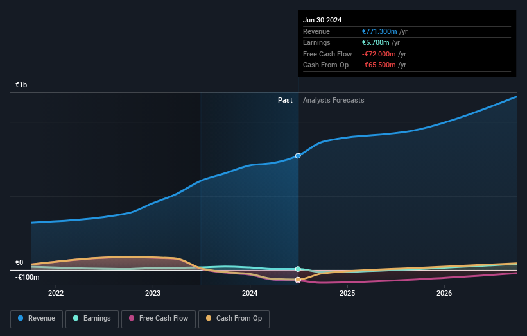
Task: Toggle the Revenue legend series
Action: pos(37,319)
